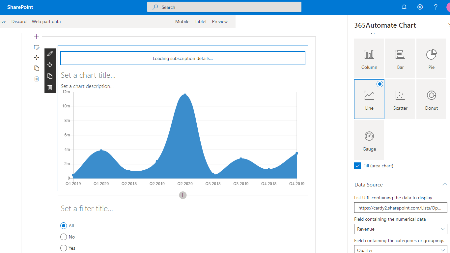Select the Scatter chart type
450x253 pixels.
400,99
